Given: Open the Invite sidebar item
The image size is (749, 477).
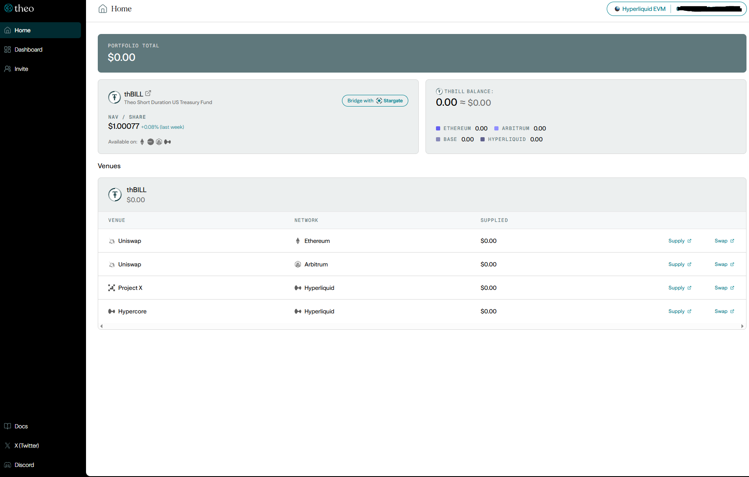Looking at the screenshot, I should pos(40,69).
